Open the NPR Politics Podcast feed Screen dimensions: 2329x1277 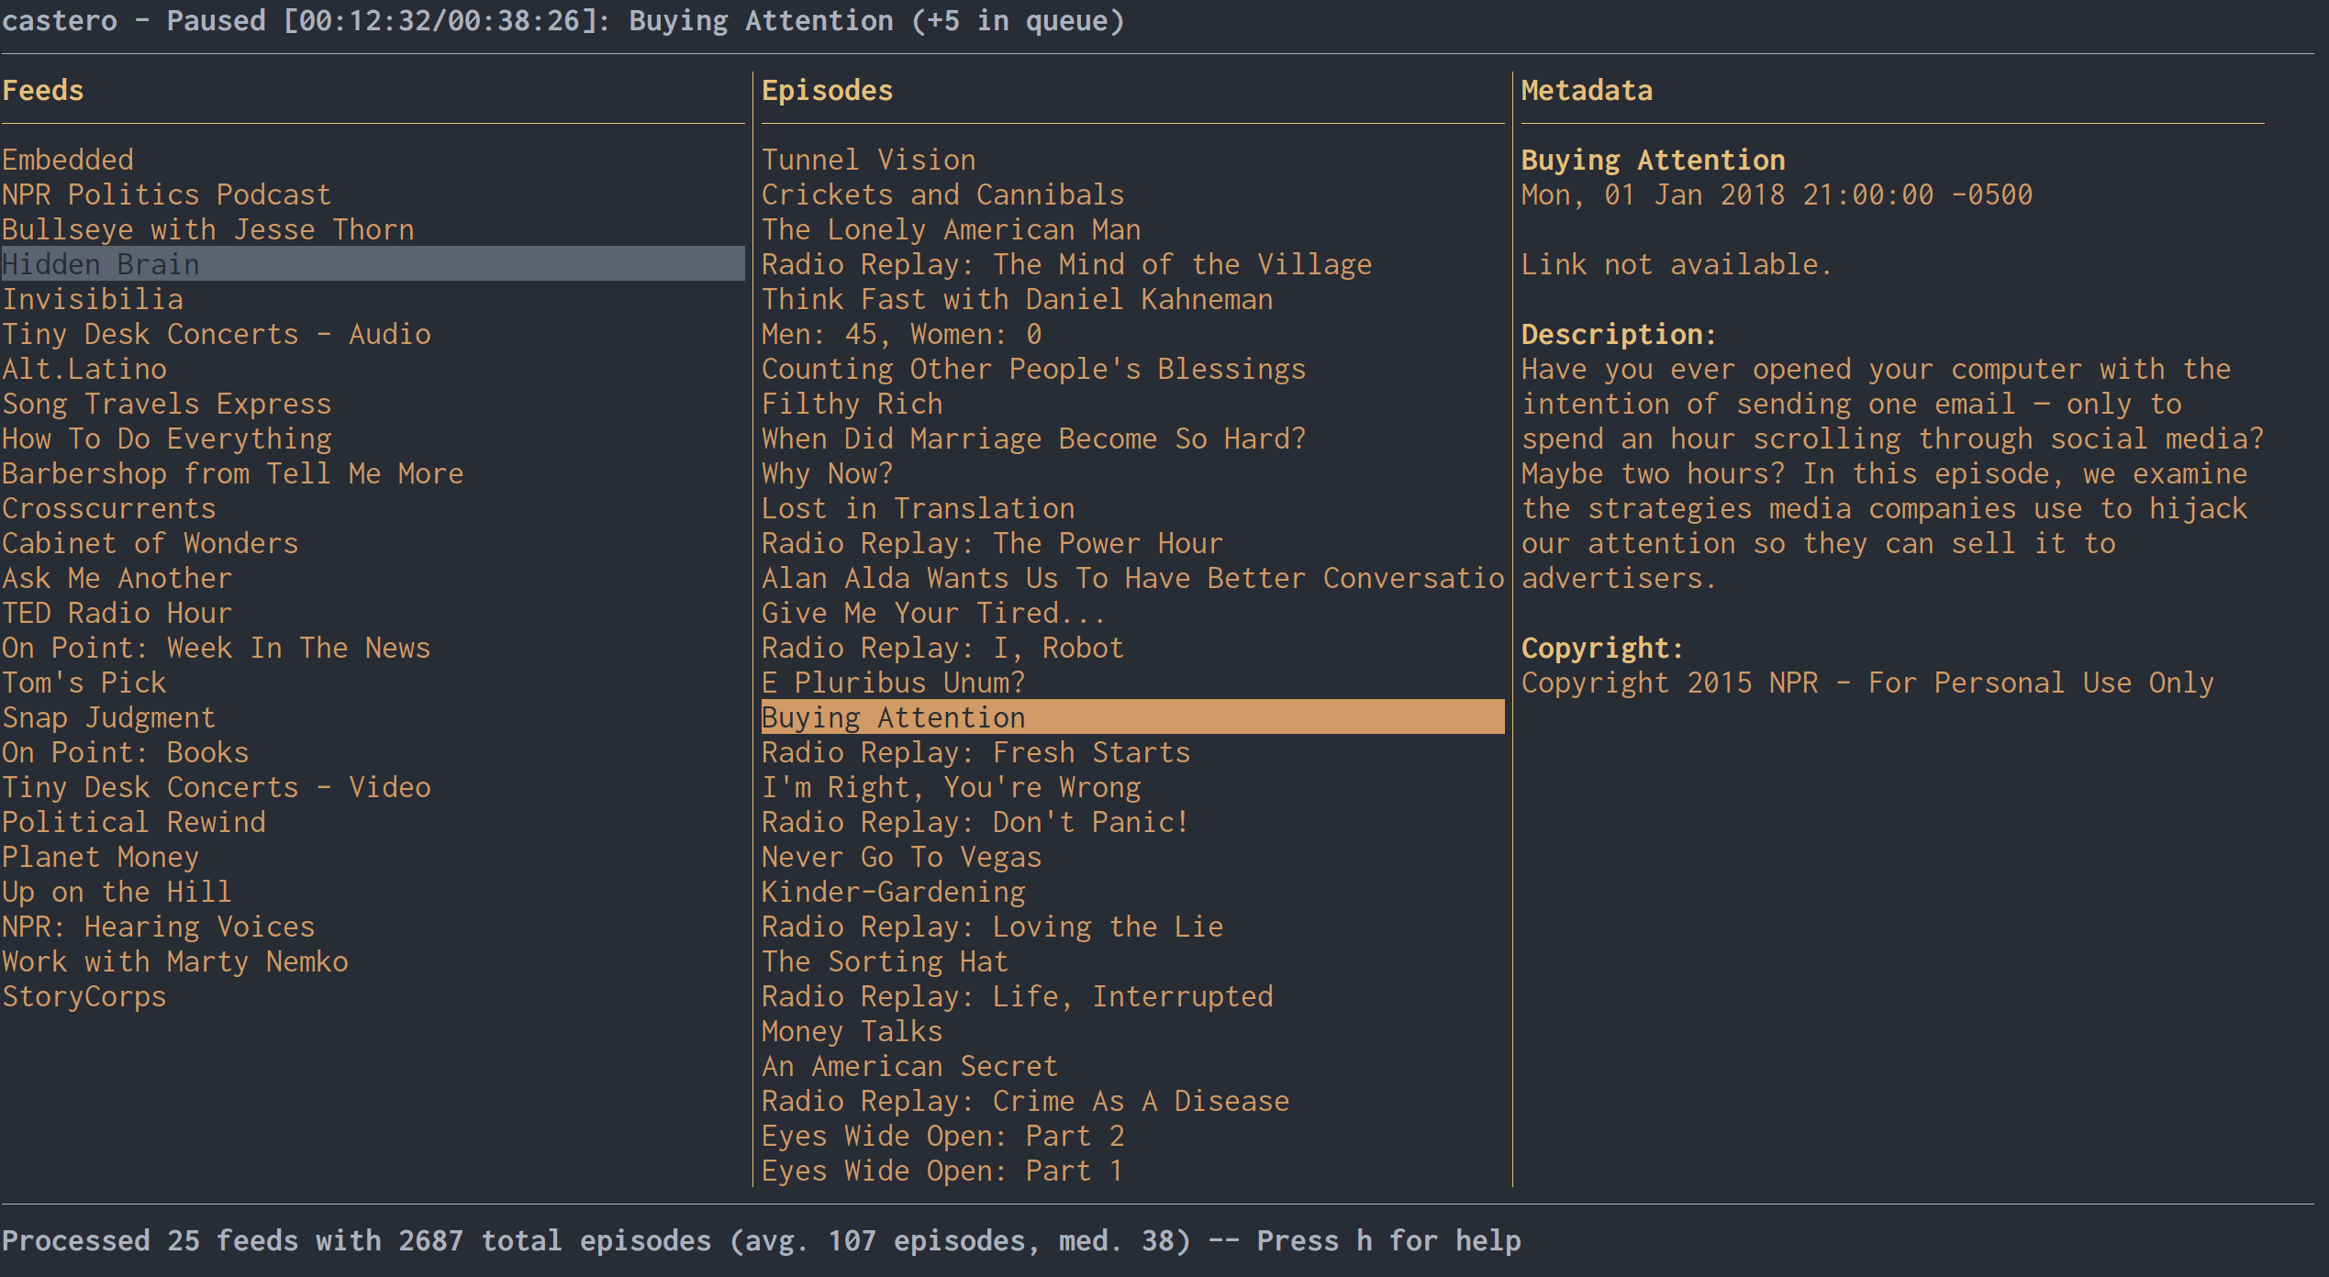pos(166,194)
